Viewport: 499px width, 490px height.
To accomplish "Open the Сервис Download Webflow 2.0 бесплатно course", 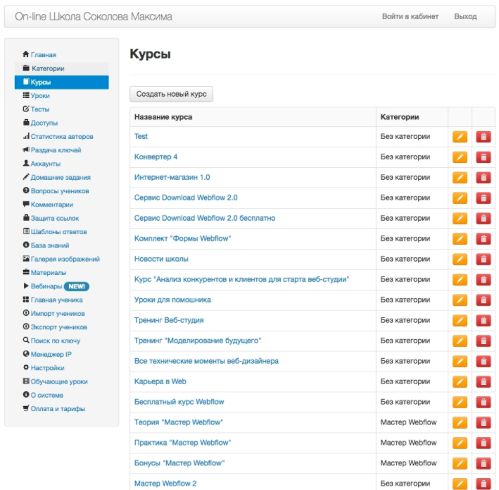I will pos(205,219).
